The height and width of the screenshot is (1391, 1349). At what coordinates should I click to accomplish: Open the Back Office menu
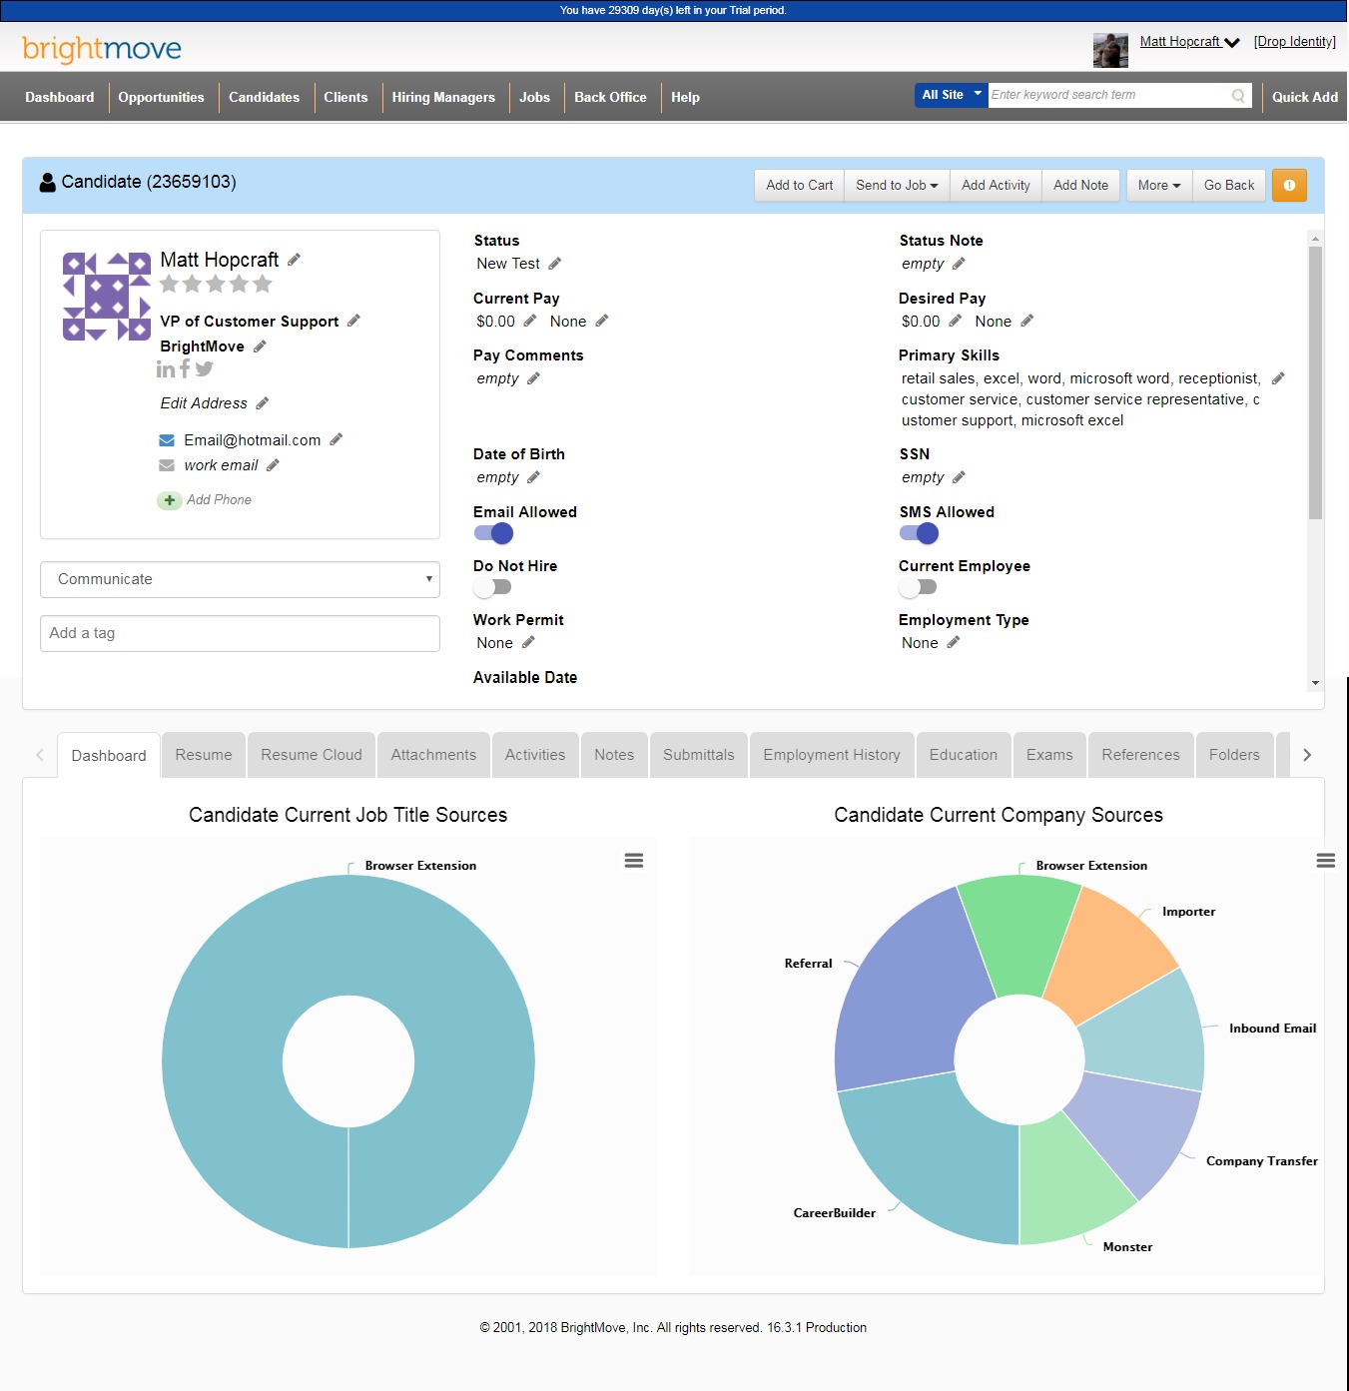coord(610,98)
